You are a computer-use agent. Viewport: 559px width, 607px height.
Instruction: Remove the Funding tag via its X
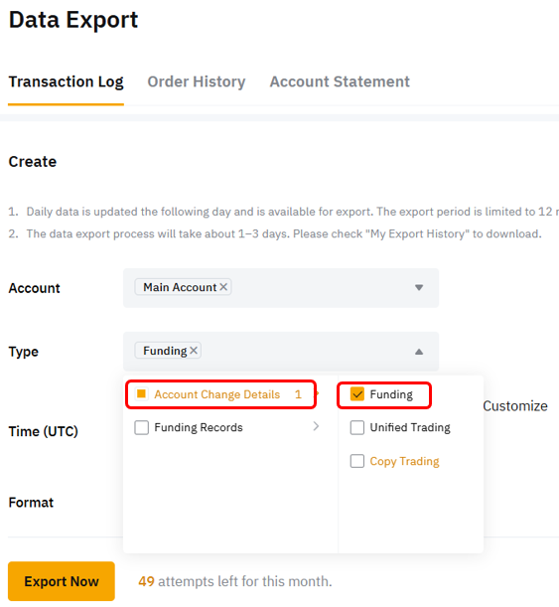point(194,351)
